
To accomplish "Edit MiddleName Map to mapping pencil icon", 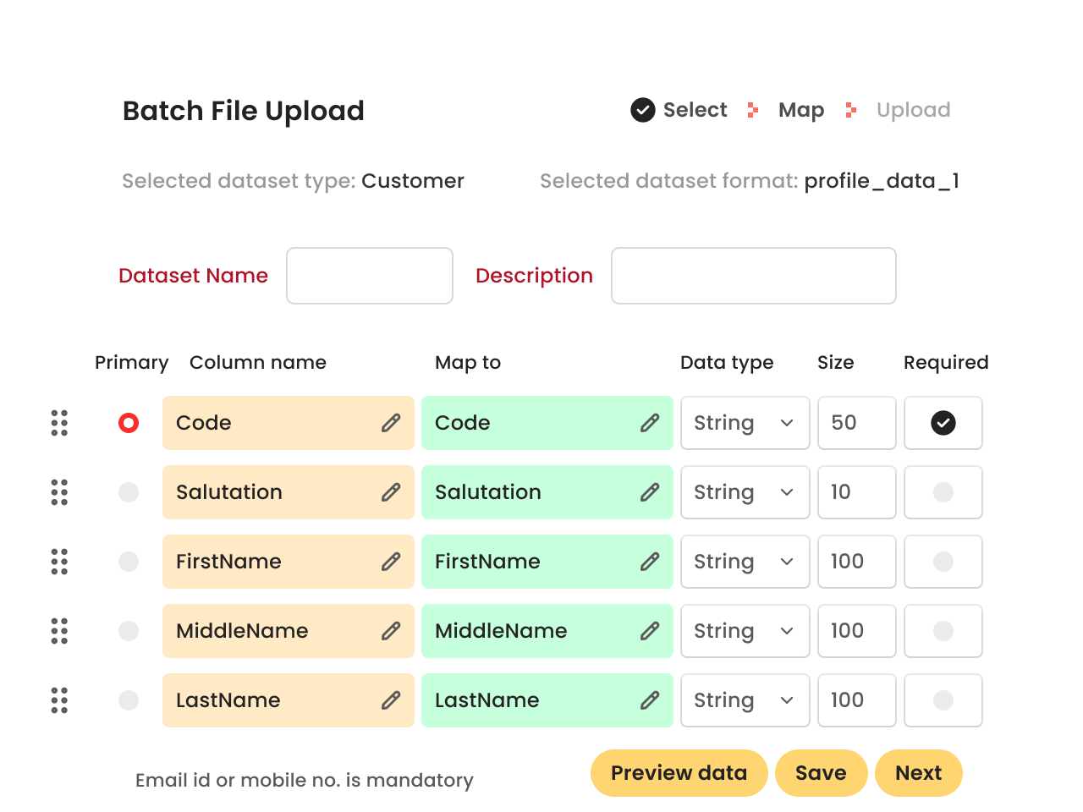I will click(649, 631).
